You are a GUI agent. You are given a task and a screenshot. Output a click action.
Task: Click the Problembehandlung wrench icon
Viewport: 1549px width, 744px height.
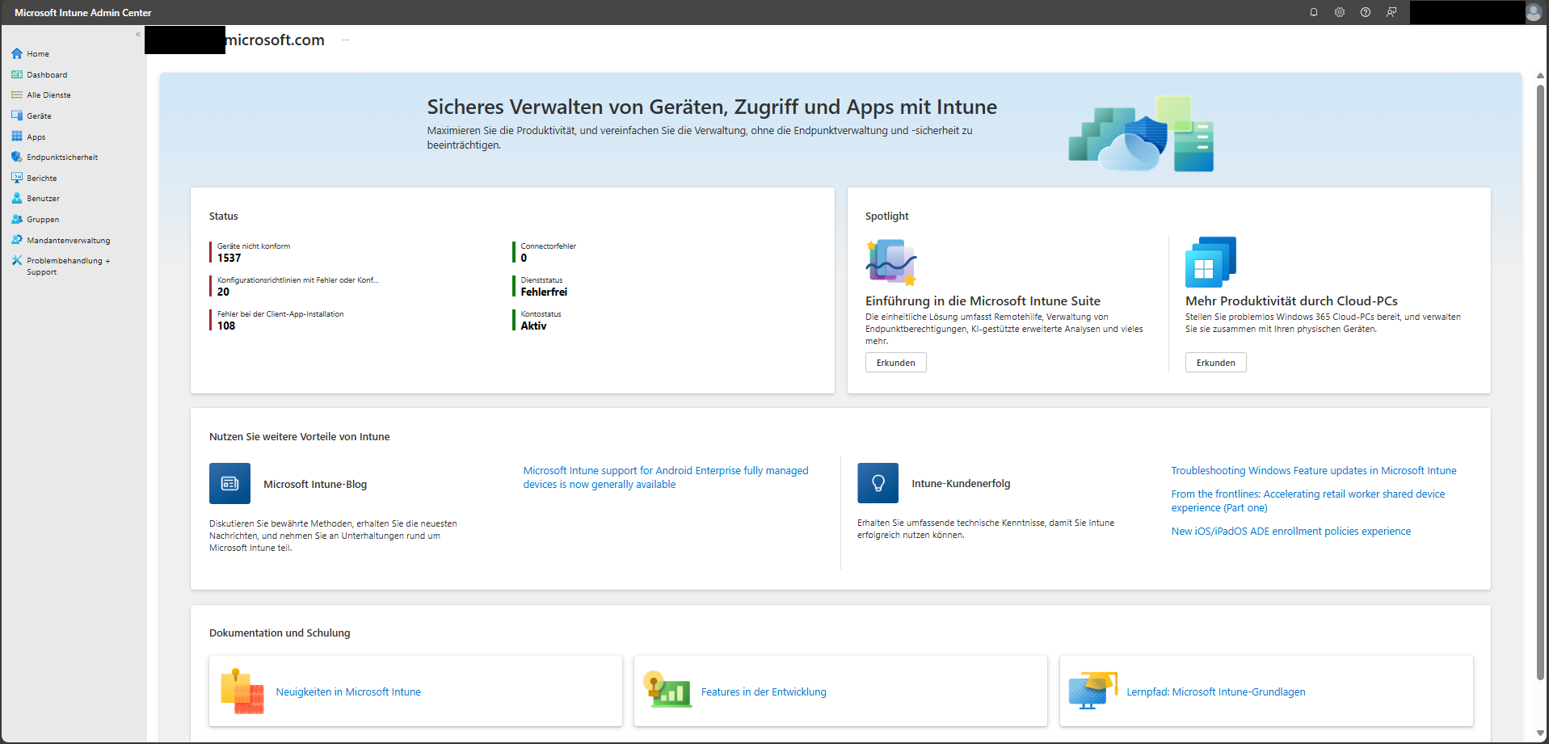tap(17, 260)
